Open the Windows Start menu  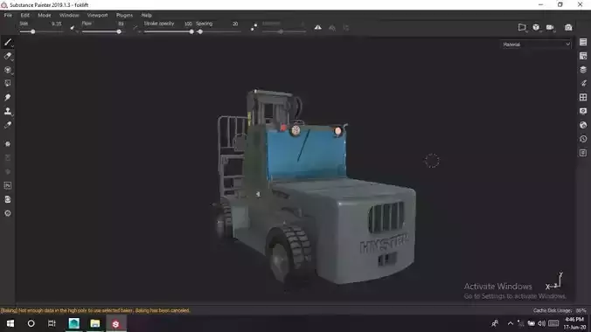pos(10,323)
